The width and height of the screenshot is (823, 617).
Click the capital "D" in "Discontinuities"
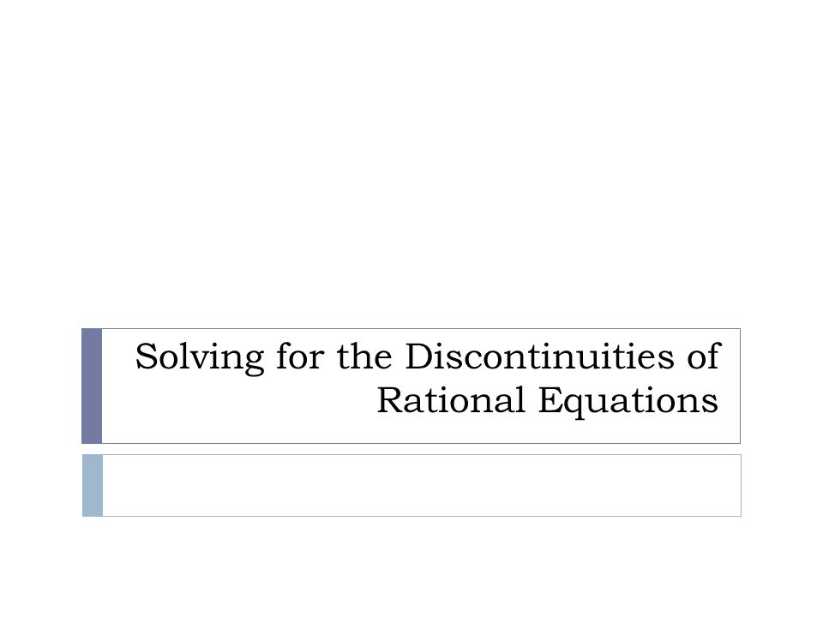420,356
